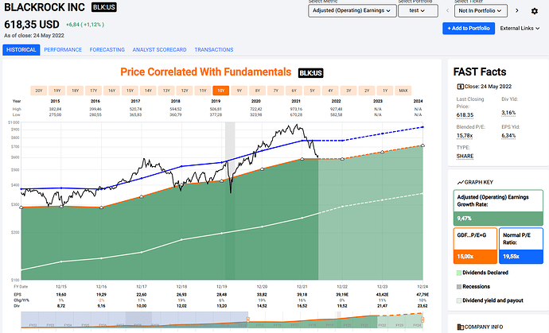Click the calendar icon beside Close: 24 May 2022
The height and width of the screenshot is (333, 549).
point(460,87)
